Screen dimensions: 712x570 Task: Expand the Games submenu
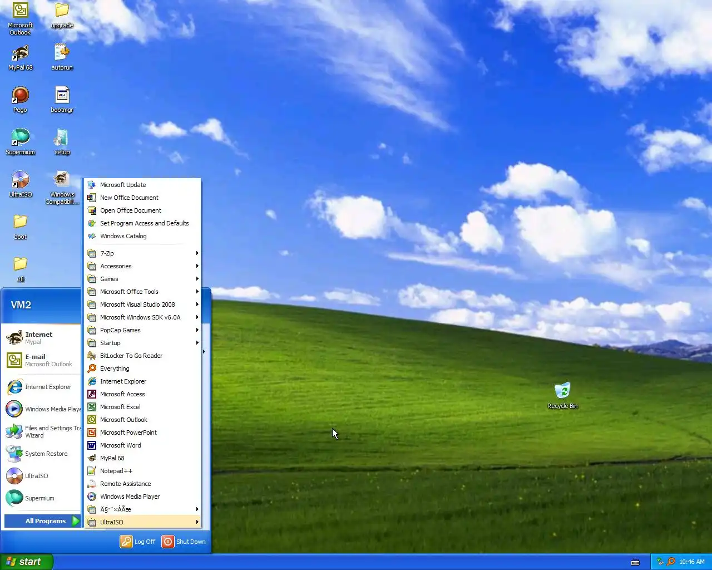pyautogui.click(x=142, y=279)
